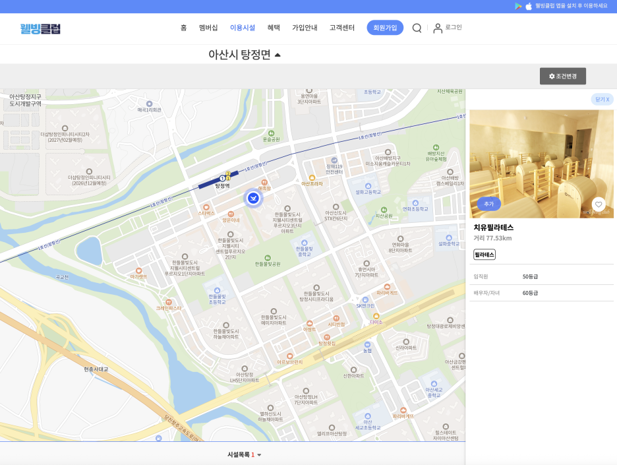Select the 이용시설 menu item

tap(243, 28)
